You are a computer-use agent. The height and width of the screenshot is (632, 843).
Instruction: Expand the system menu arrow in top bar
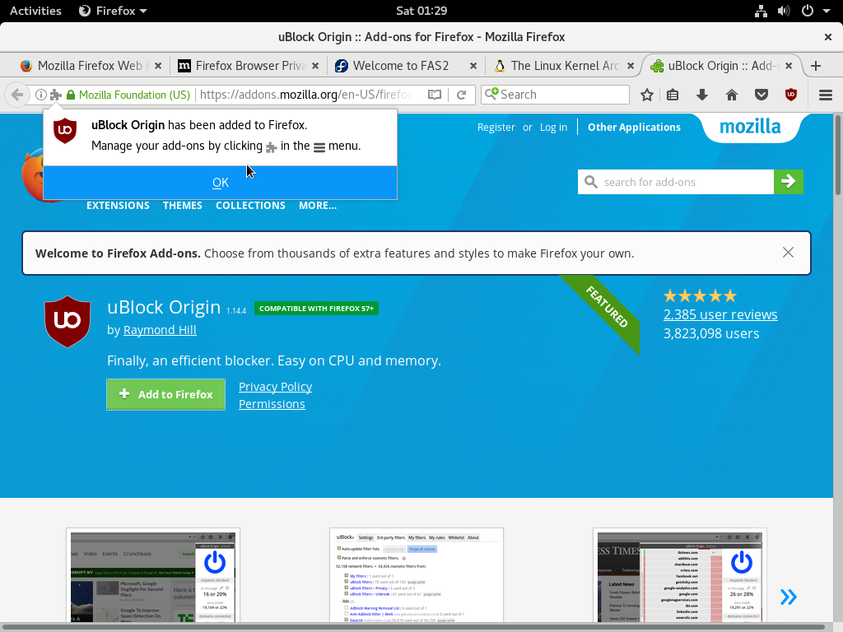tap(827, 11)
